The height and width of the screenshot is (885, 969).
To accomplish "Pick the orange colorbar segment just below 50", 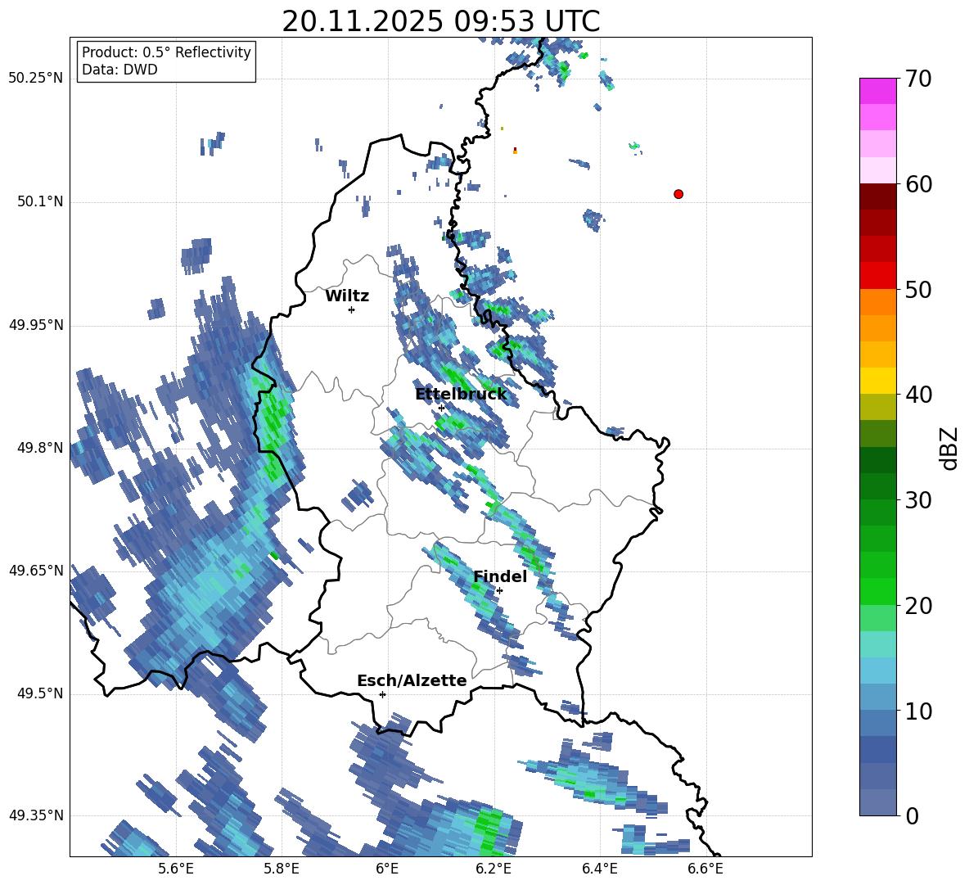I will pos(877,302).
